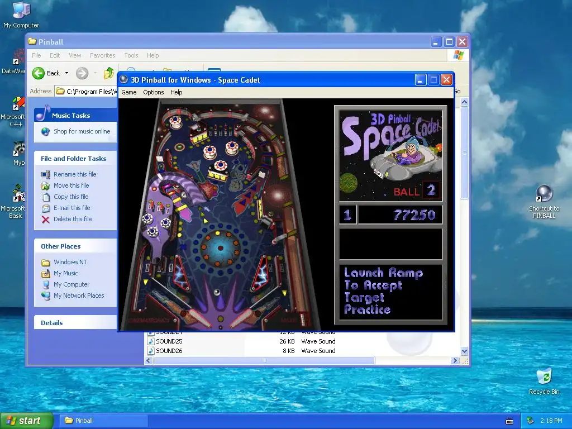Click the Windows Start button
Screen dimensions: 572x429
click(26, 421)
